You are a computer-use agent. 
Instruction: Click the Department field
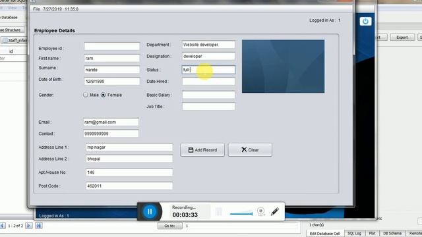click(x=208, y=45)
